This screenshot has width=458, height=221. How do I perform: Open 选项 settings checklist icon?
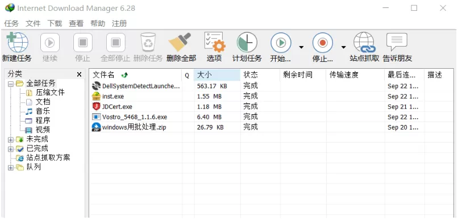(214, 43)
